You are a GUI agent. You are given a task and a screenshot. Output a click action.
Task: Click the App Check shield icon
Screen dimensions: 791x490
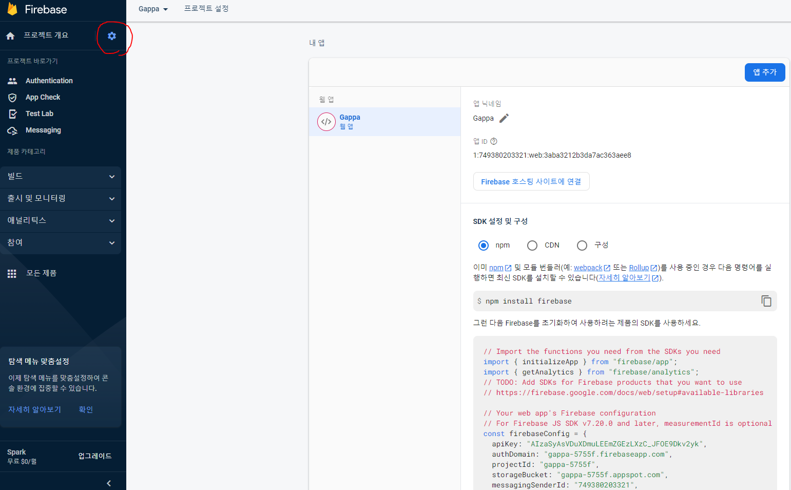click(12, 98)
